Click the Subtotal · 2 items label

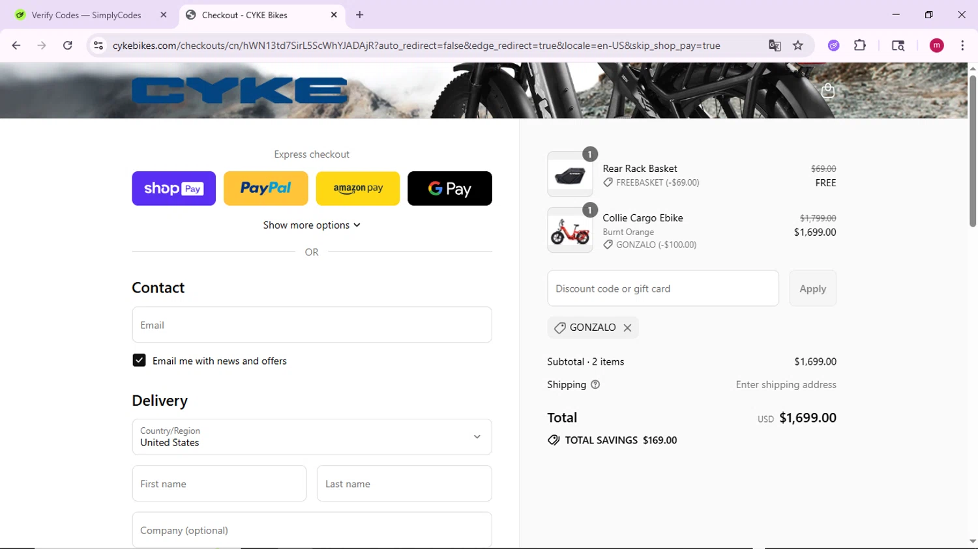[585, 361]
